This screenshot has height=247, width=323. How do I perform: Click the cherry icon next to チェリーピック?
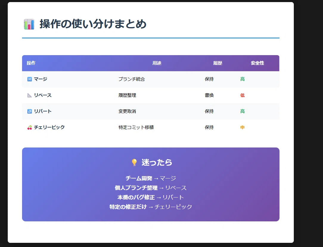(x=30, y=128)
